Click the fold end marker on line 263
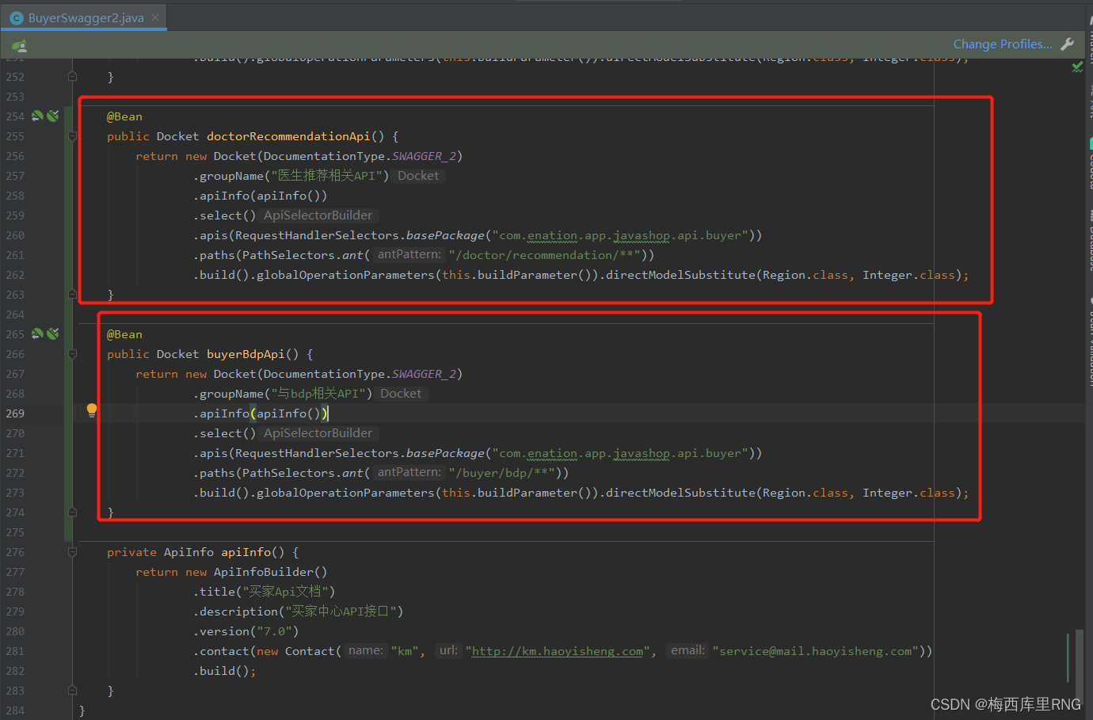The height and width of the screenshot is (720, 1093). tap(72, 295)
